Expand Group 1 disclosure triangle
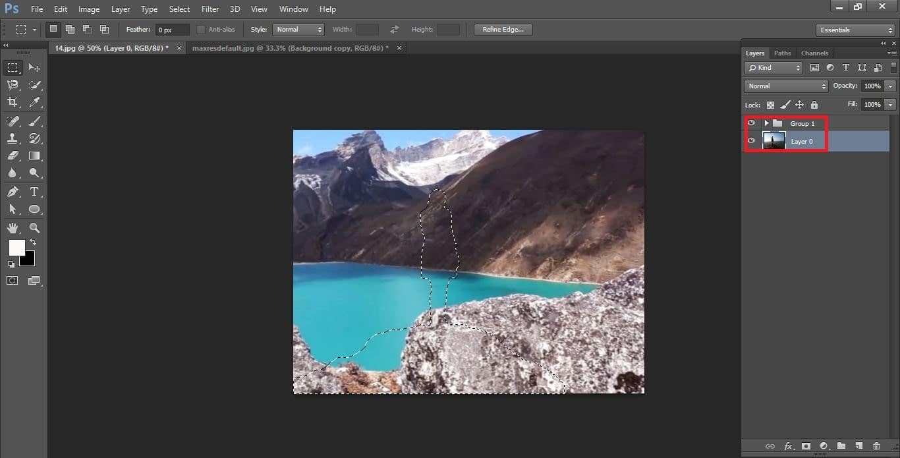The image size is (900, 458). (x=766, y=123)
